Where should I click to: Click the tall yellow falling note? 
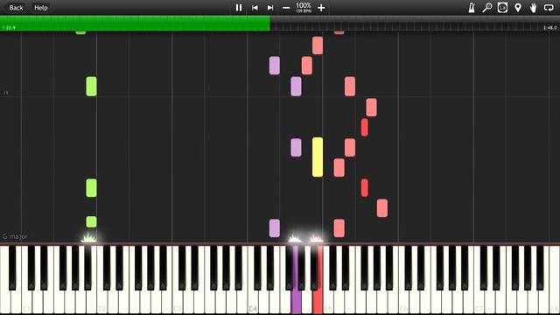tap(318, 157)
